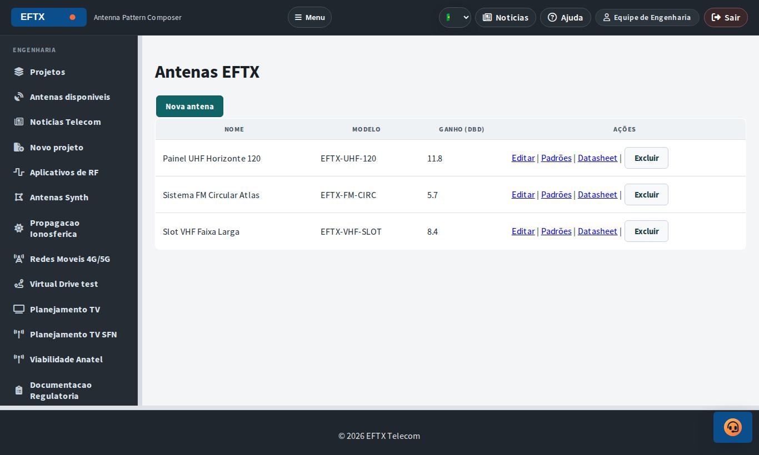This screenshot has width=759, height=455.
Task: Navigate to Redes Moveis 4G/5G
Action: click(69, 259)
